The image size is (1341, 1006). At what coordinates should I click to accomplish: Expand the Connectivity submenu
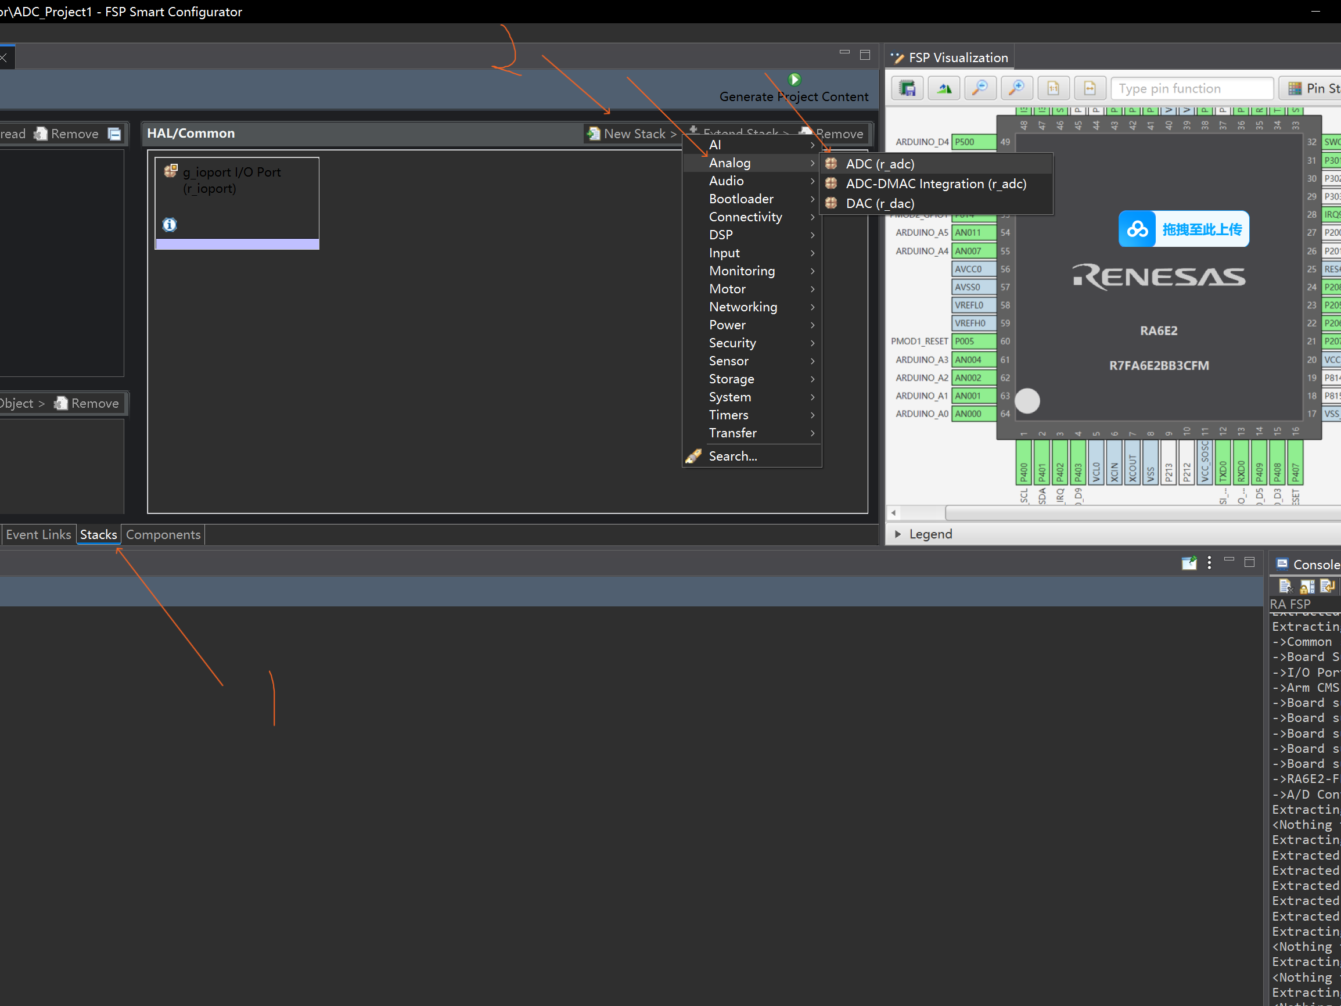(752, 217)
